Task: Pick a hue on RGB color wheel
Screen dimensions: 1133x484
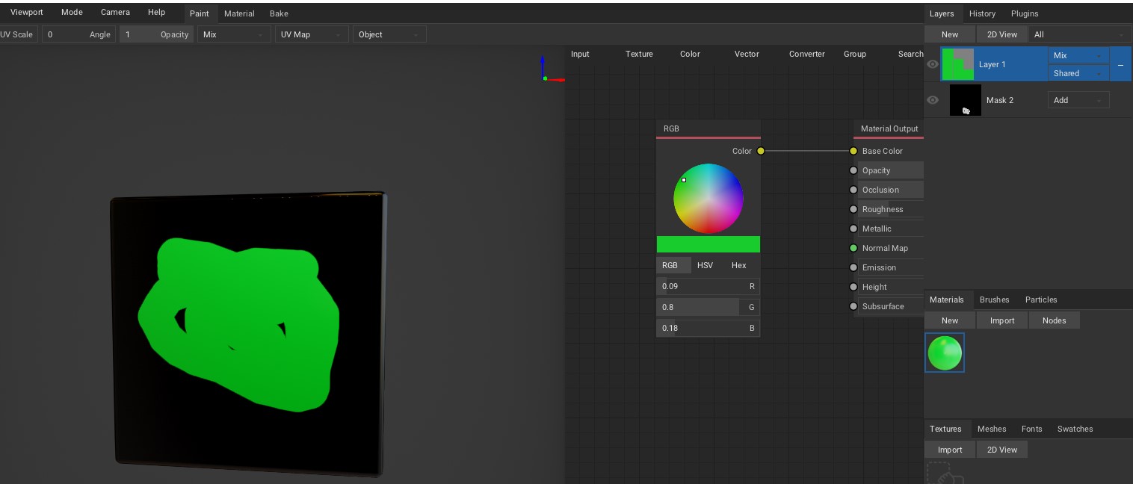Action: (x=708, y=199)
